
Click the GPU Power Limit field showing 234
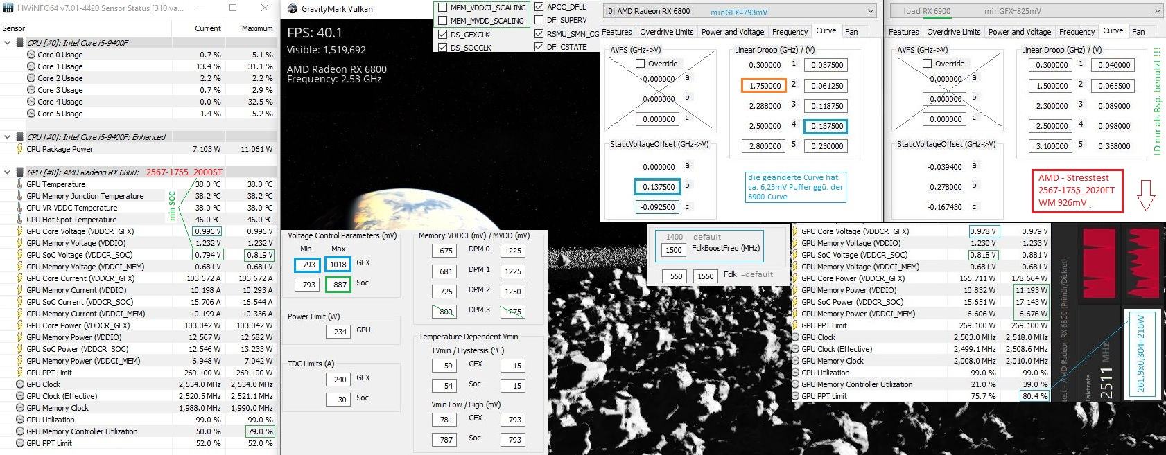[338, 332]
